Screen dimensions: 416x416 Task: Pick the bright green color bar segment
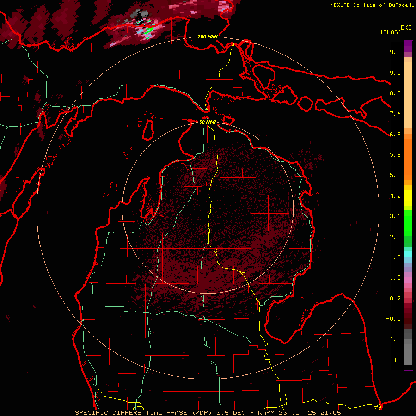click(408, 223)
